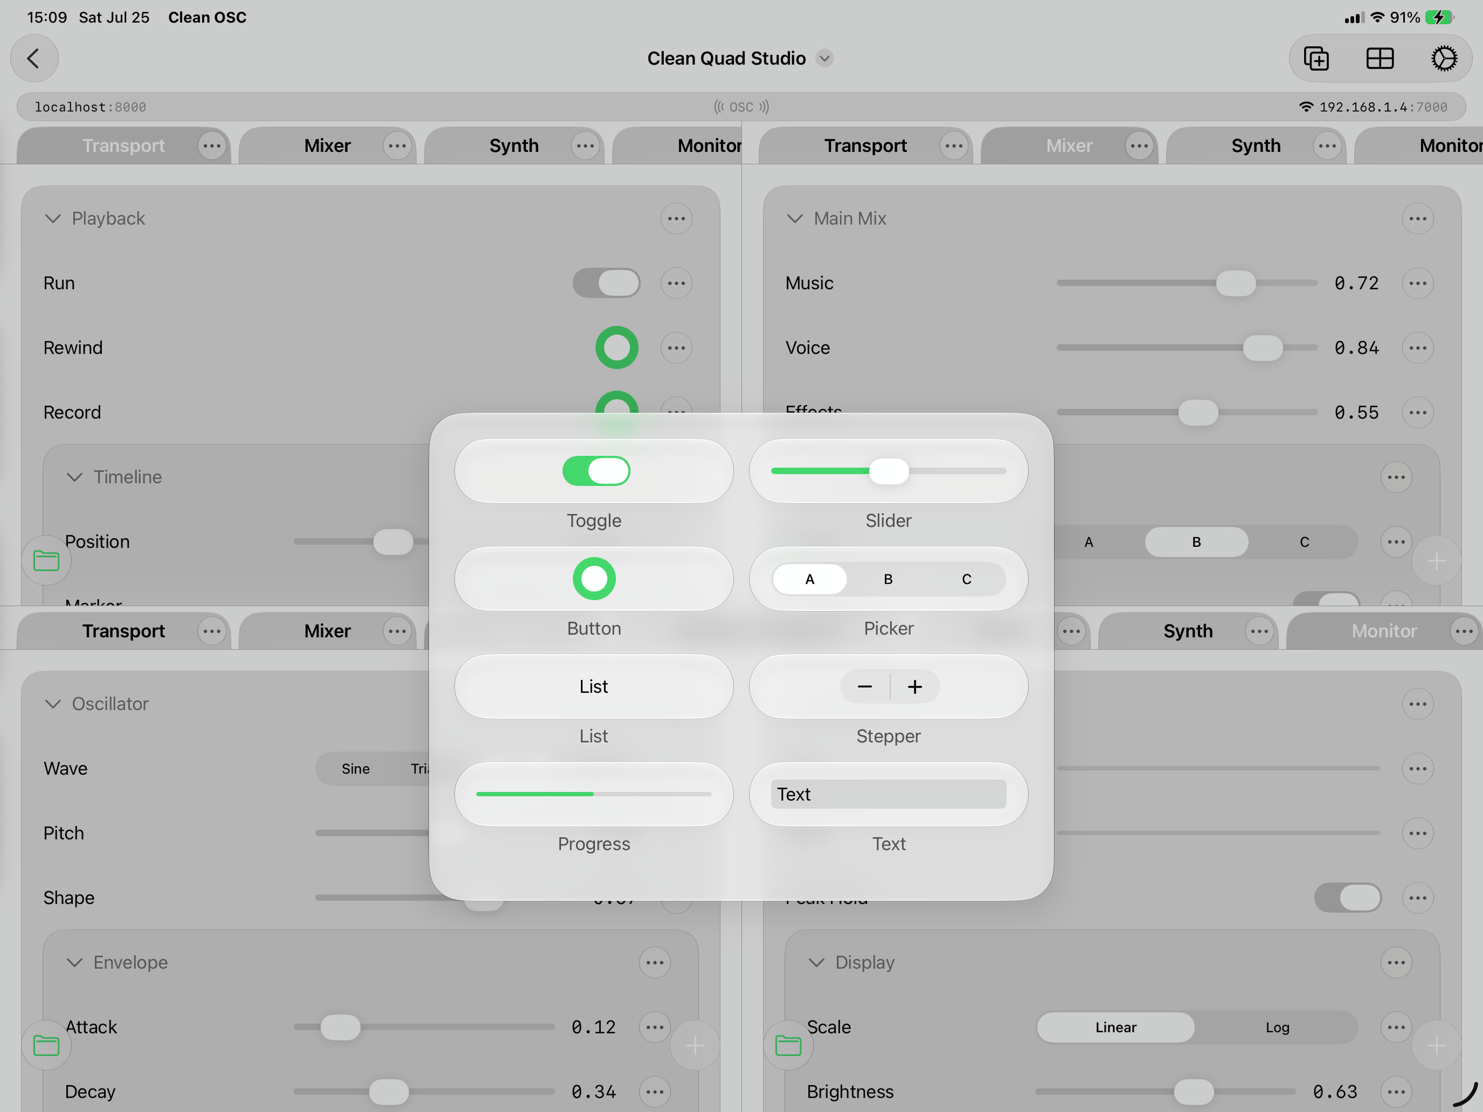The image size is (1483, 1112).
Task: Select A in the top-right pane picker
Action: point(1089,541)
